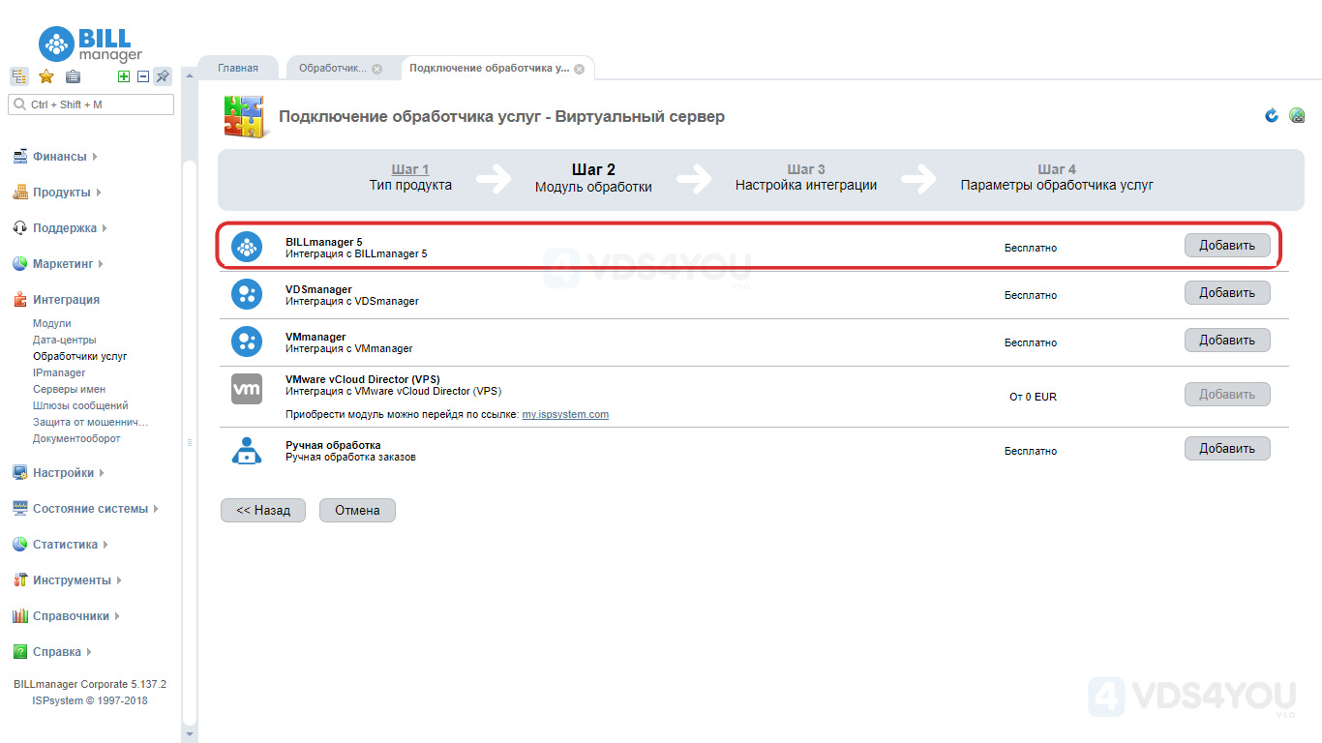The width and height of the screenshot is (1322, 743).
Task: Select the Подключение обработчика у... tab
Action: pyautogui.click(x=496, y=68)
